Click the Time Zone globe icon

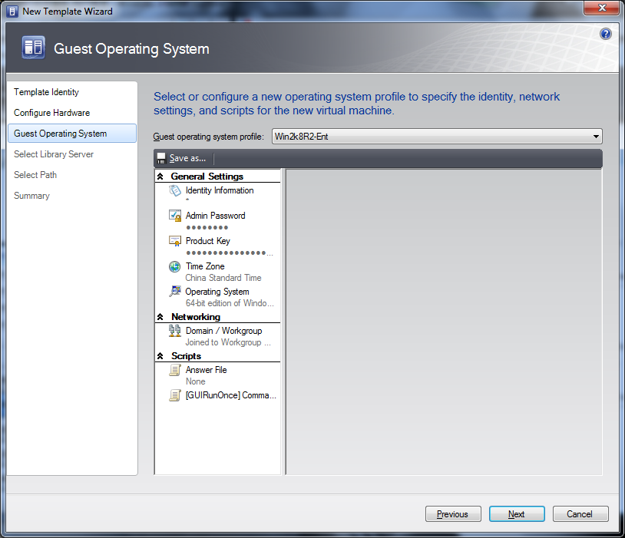pos(174,266)
